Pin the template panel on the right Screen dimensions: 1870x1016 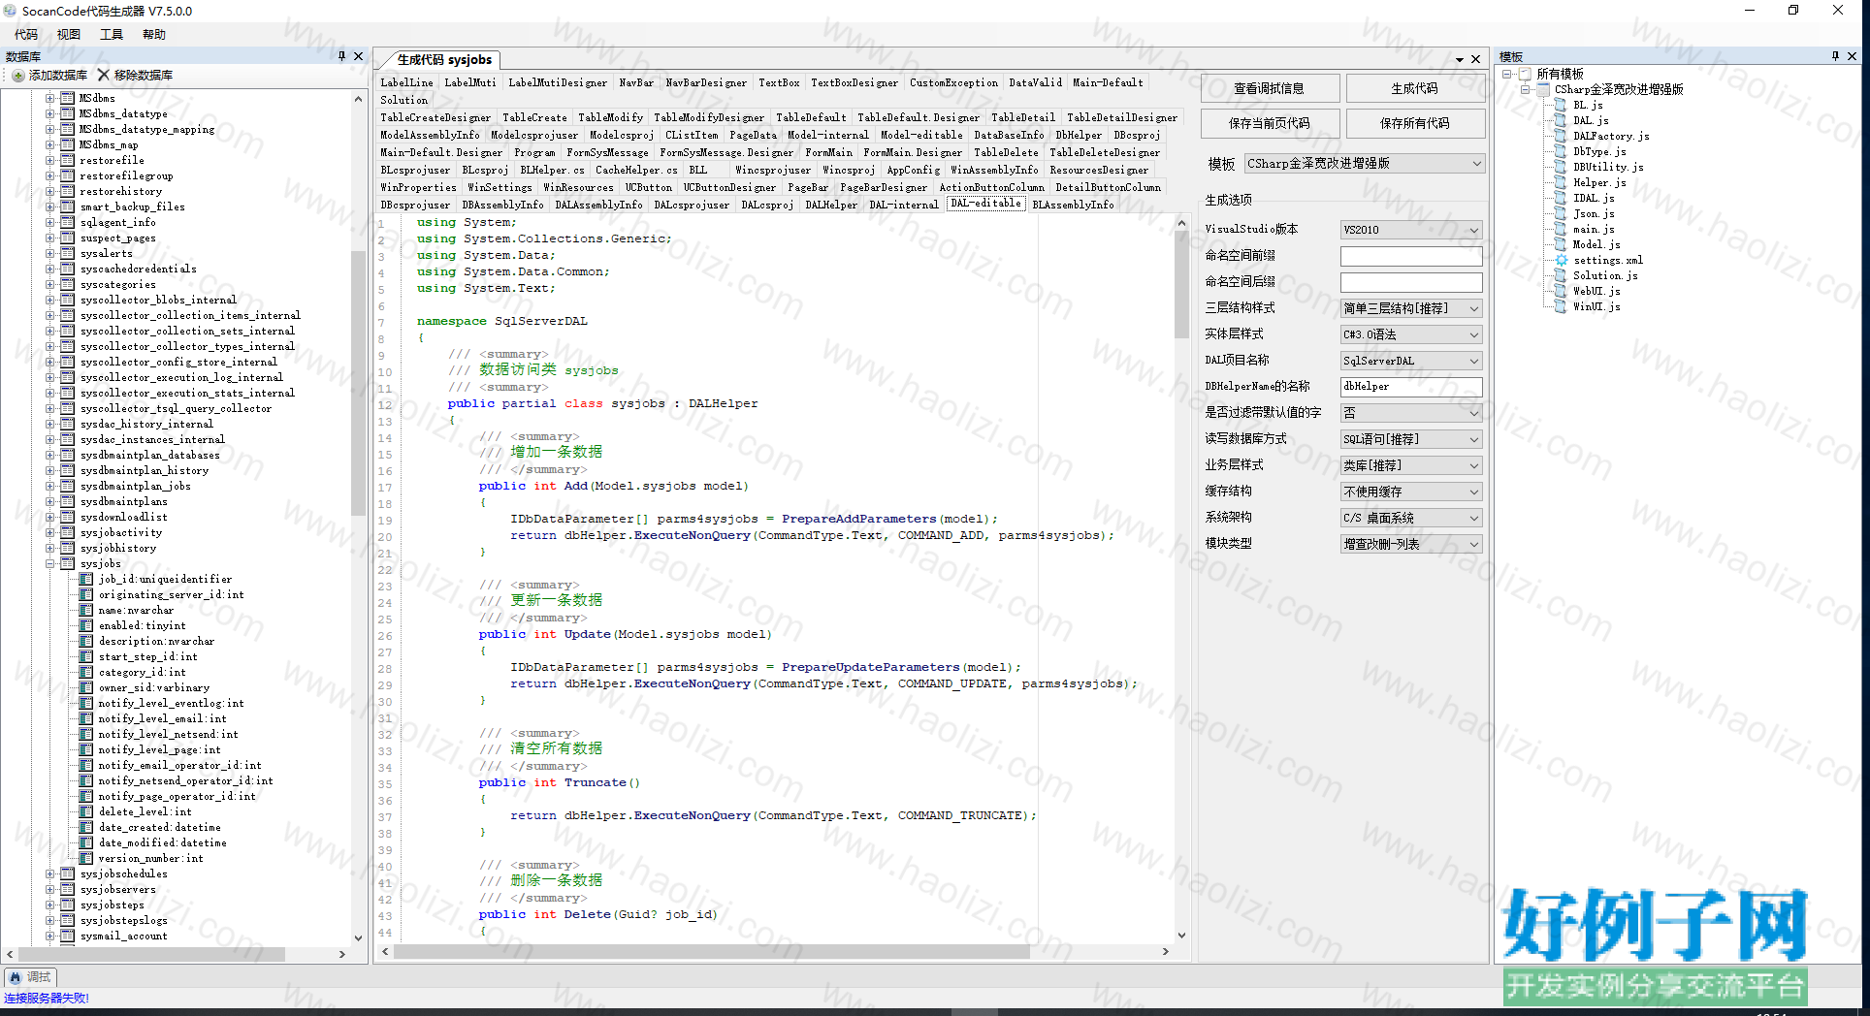[x=1835, y=56]
